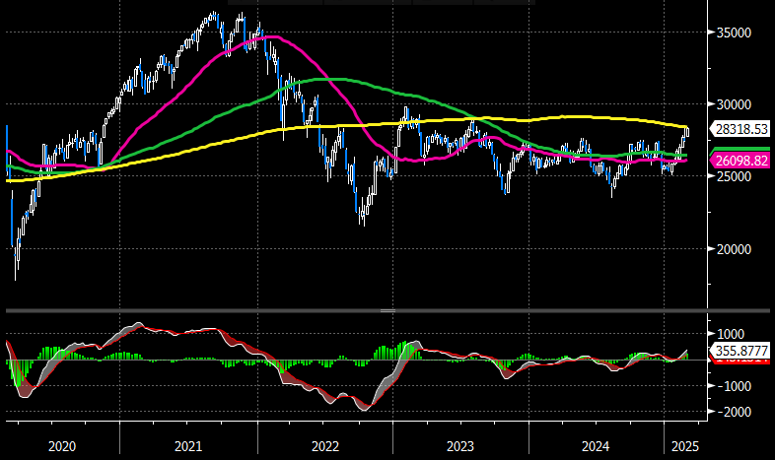Image resolution: width=775 pixels, height=460 pixels.
Task: Select the green moving average line peak
Action: [335, 79]
